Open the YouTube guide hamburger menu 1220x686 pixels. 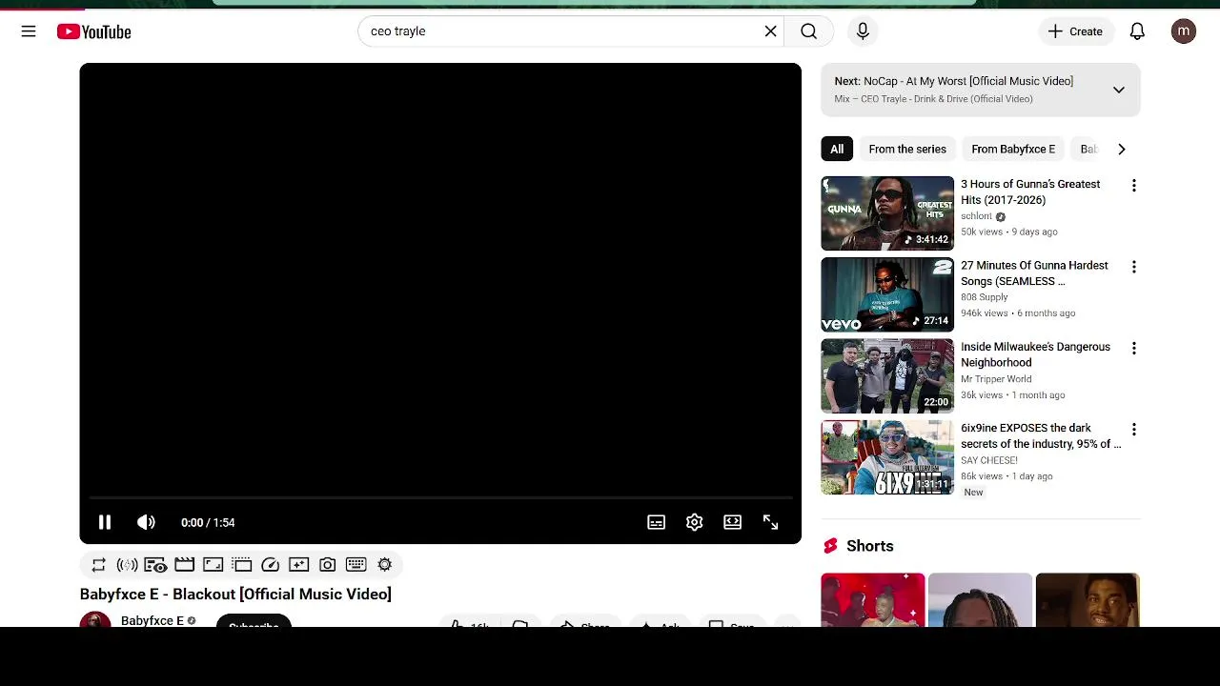click(x=29, y=31)
